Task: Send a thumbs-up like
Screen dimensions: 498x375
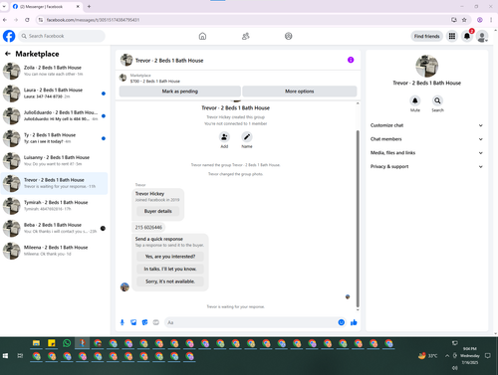Action: click(x=354, y=322)
